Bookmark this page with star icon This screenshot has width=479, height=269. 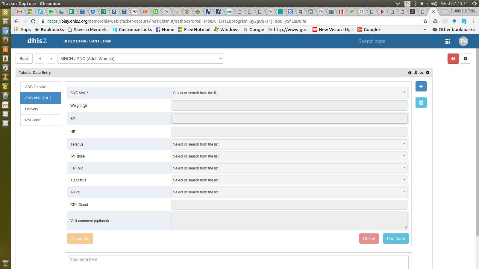[x=425, y=21]
